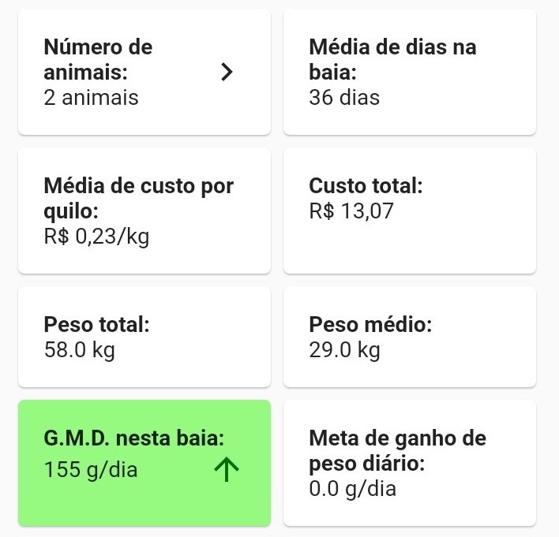Select the G.M.D. nesta baia heading
The width and height of the screenshot is (559, 537).
click(133, 438)
